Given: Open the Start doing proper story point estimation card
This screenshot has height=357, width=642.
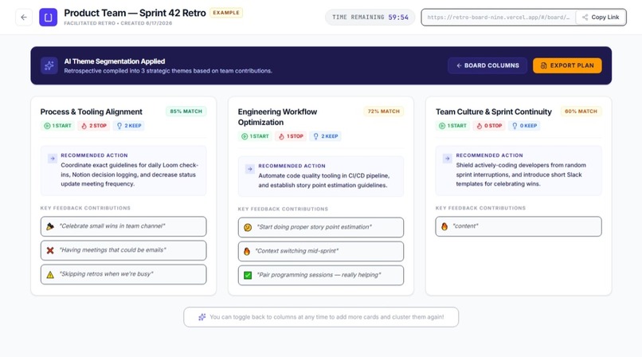Looking at the screenshot, I should click(x=320, y=227).
